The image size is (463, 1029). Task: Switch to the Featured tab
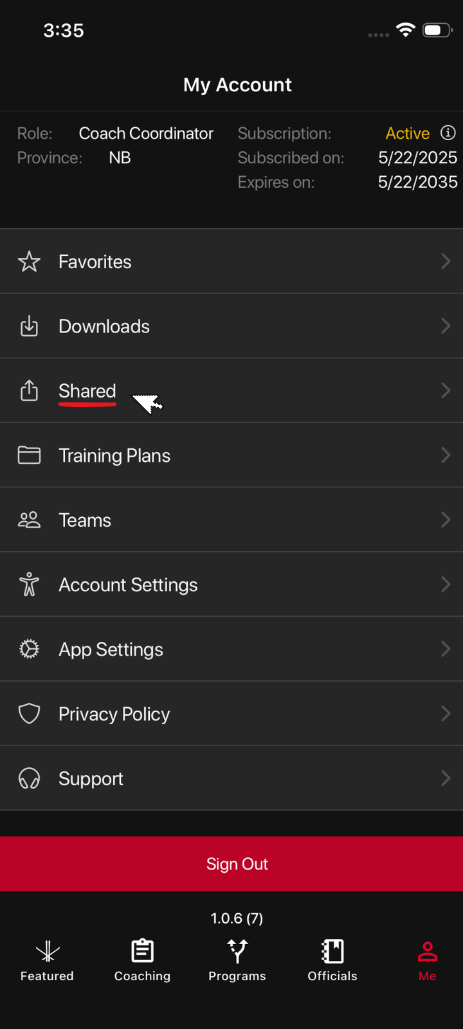click(x=46, y=958)
